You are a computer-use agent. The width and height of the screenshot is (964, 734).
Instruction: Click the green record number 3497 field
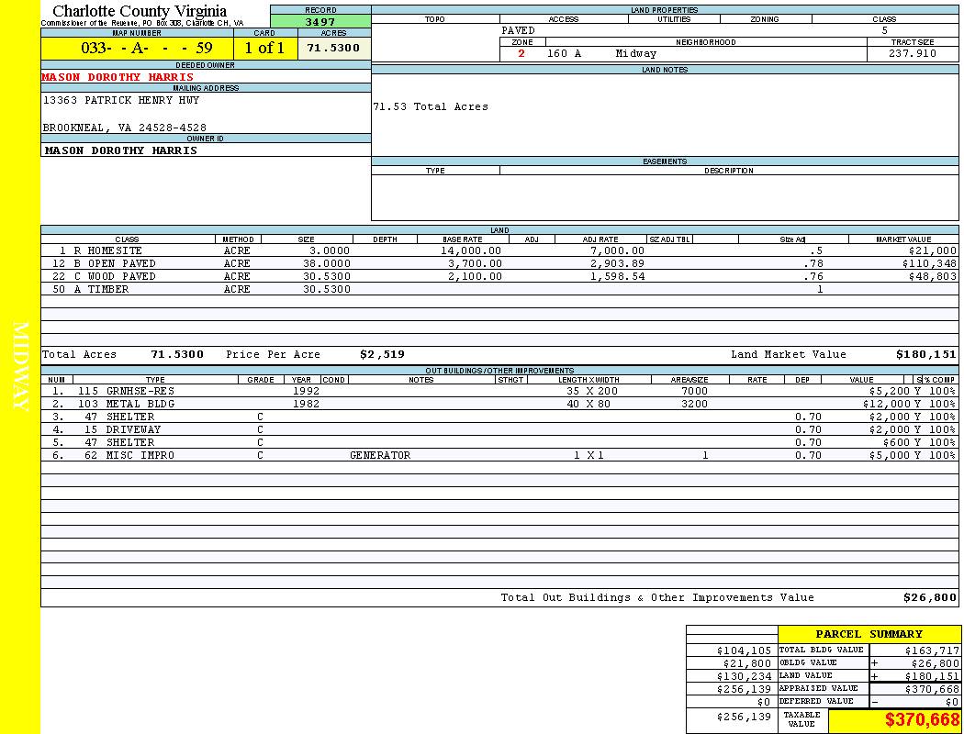tap(319, 22)
